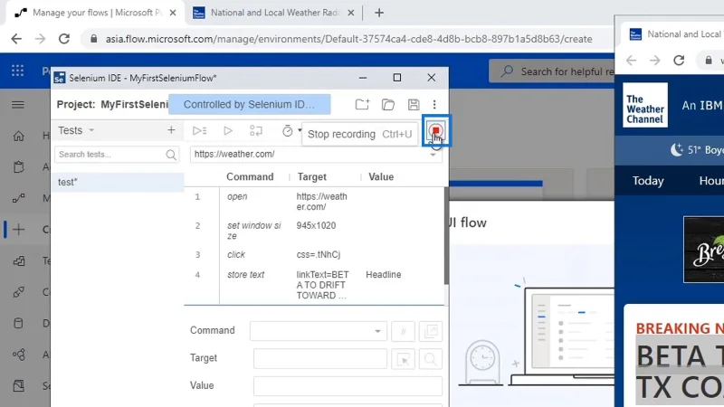Open My flows sidebar icon
The width and height of the screenshot is (724, 407).
18,198
